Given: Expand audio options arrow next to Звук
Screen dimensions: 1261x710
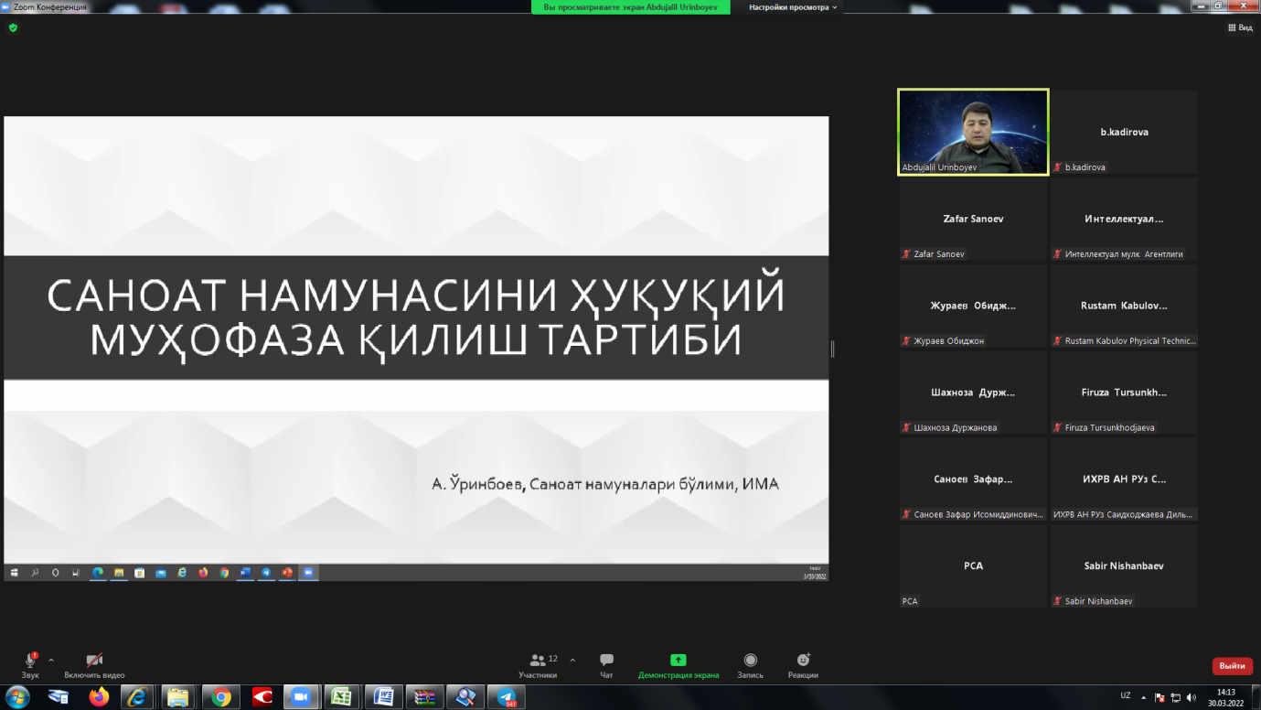Looking at the screenshot, I should [51, 660].
